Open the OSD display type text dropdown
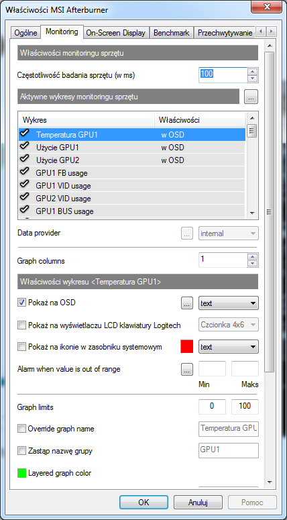This screenshot has width=287, height=520. tap(229, 303)
